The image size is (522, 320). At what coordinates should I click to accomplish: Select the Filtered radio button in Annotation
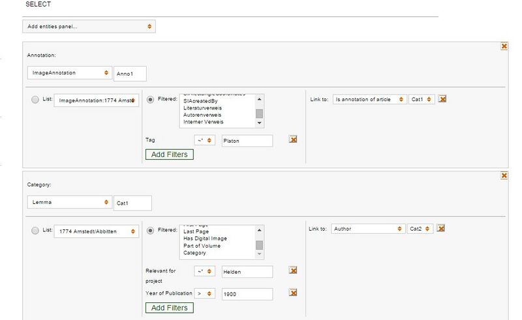[x=151, y=100]
